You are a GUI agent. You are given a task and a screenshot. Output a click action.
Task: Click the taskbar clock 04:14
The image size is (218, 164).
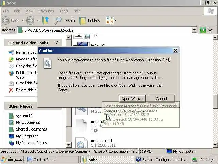[207, 160]
